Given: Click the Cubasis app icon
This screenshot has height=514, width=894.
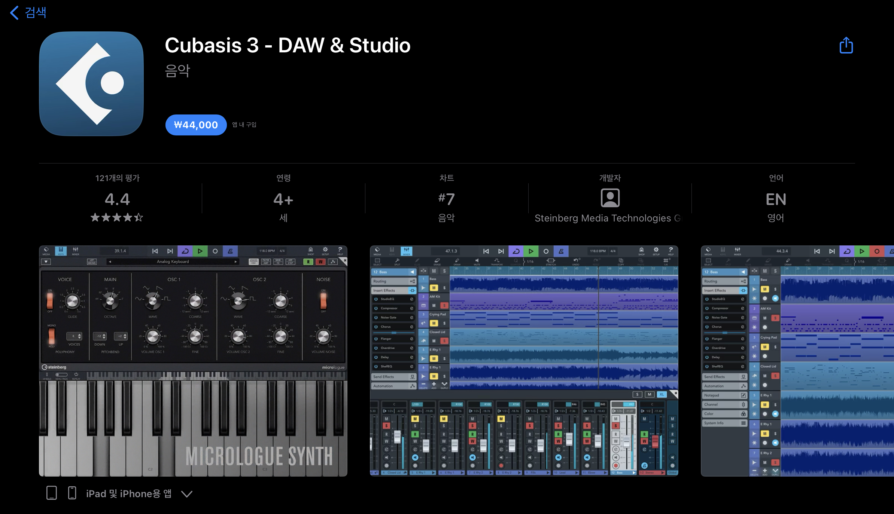Looking at the screenshot, I should (x=91, y=83).
